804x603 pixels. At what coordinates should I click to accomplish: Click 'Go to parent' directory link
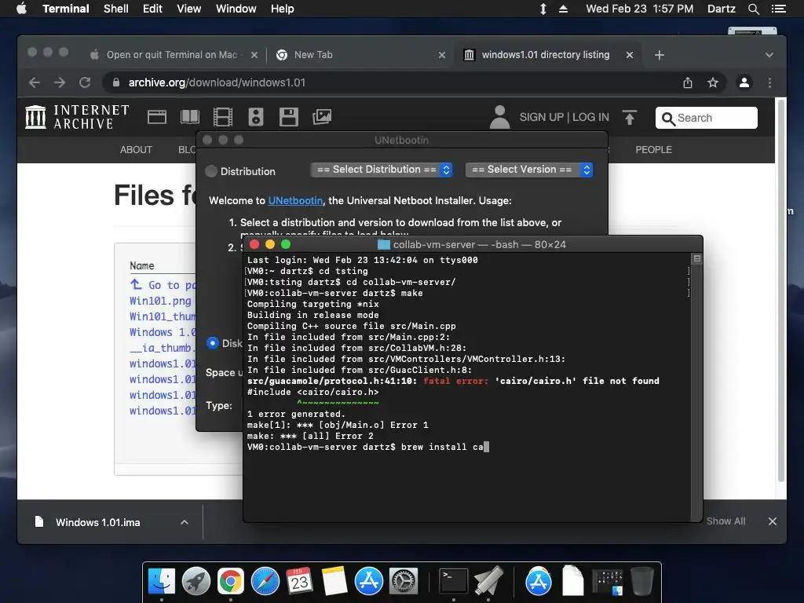(163, 285)
